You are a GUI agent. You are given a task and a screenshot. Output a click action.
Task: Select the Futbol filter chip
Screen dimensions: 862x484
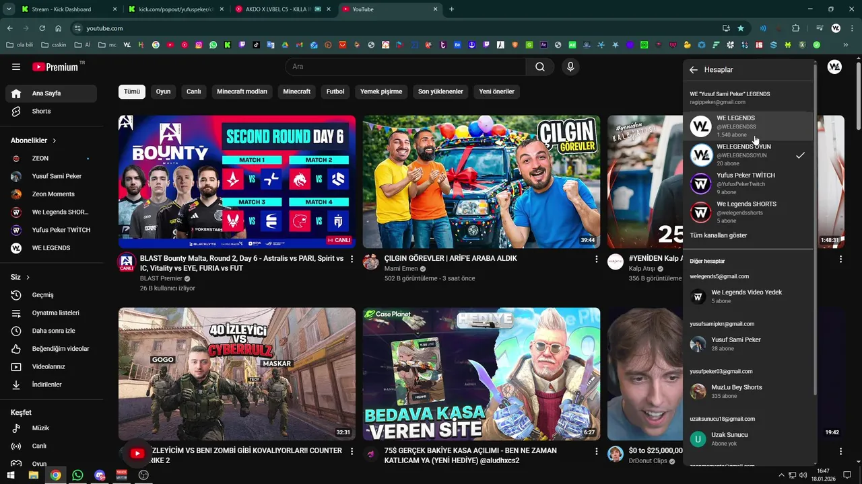click(x=335, y=92)
